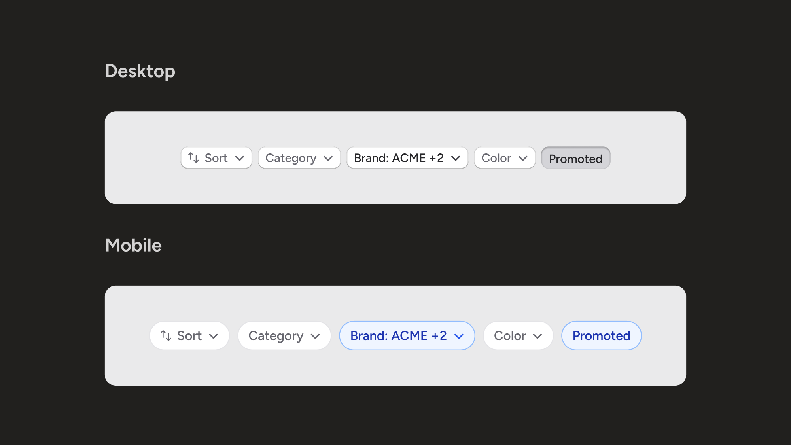Click the blue chevron on the Mobile Brand chip

point(460,335)
